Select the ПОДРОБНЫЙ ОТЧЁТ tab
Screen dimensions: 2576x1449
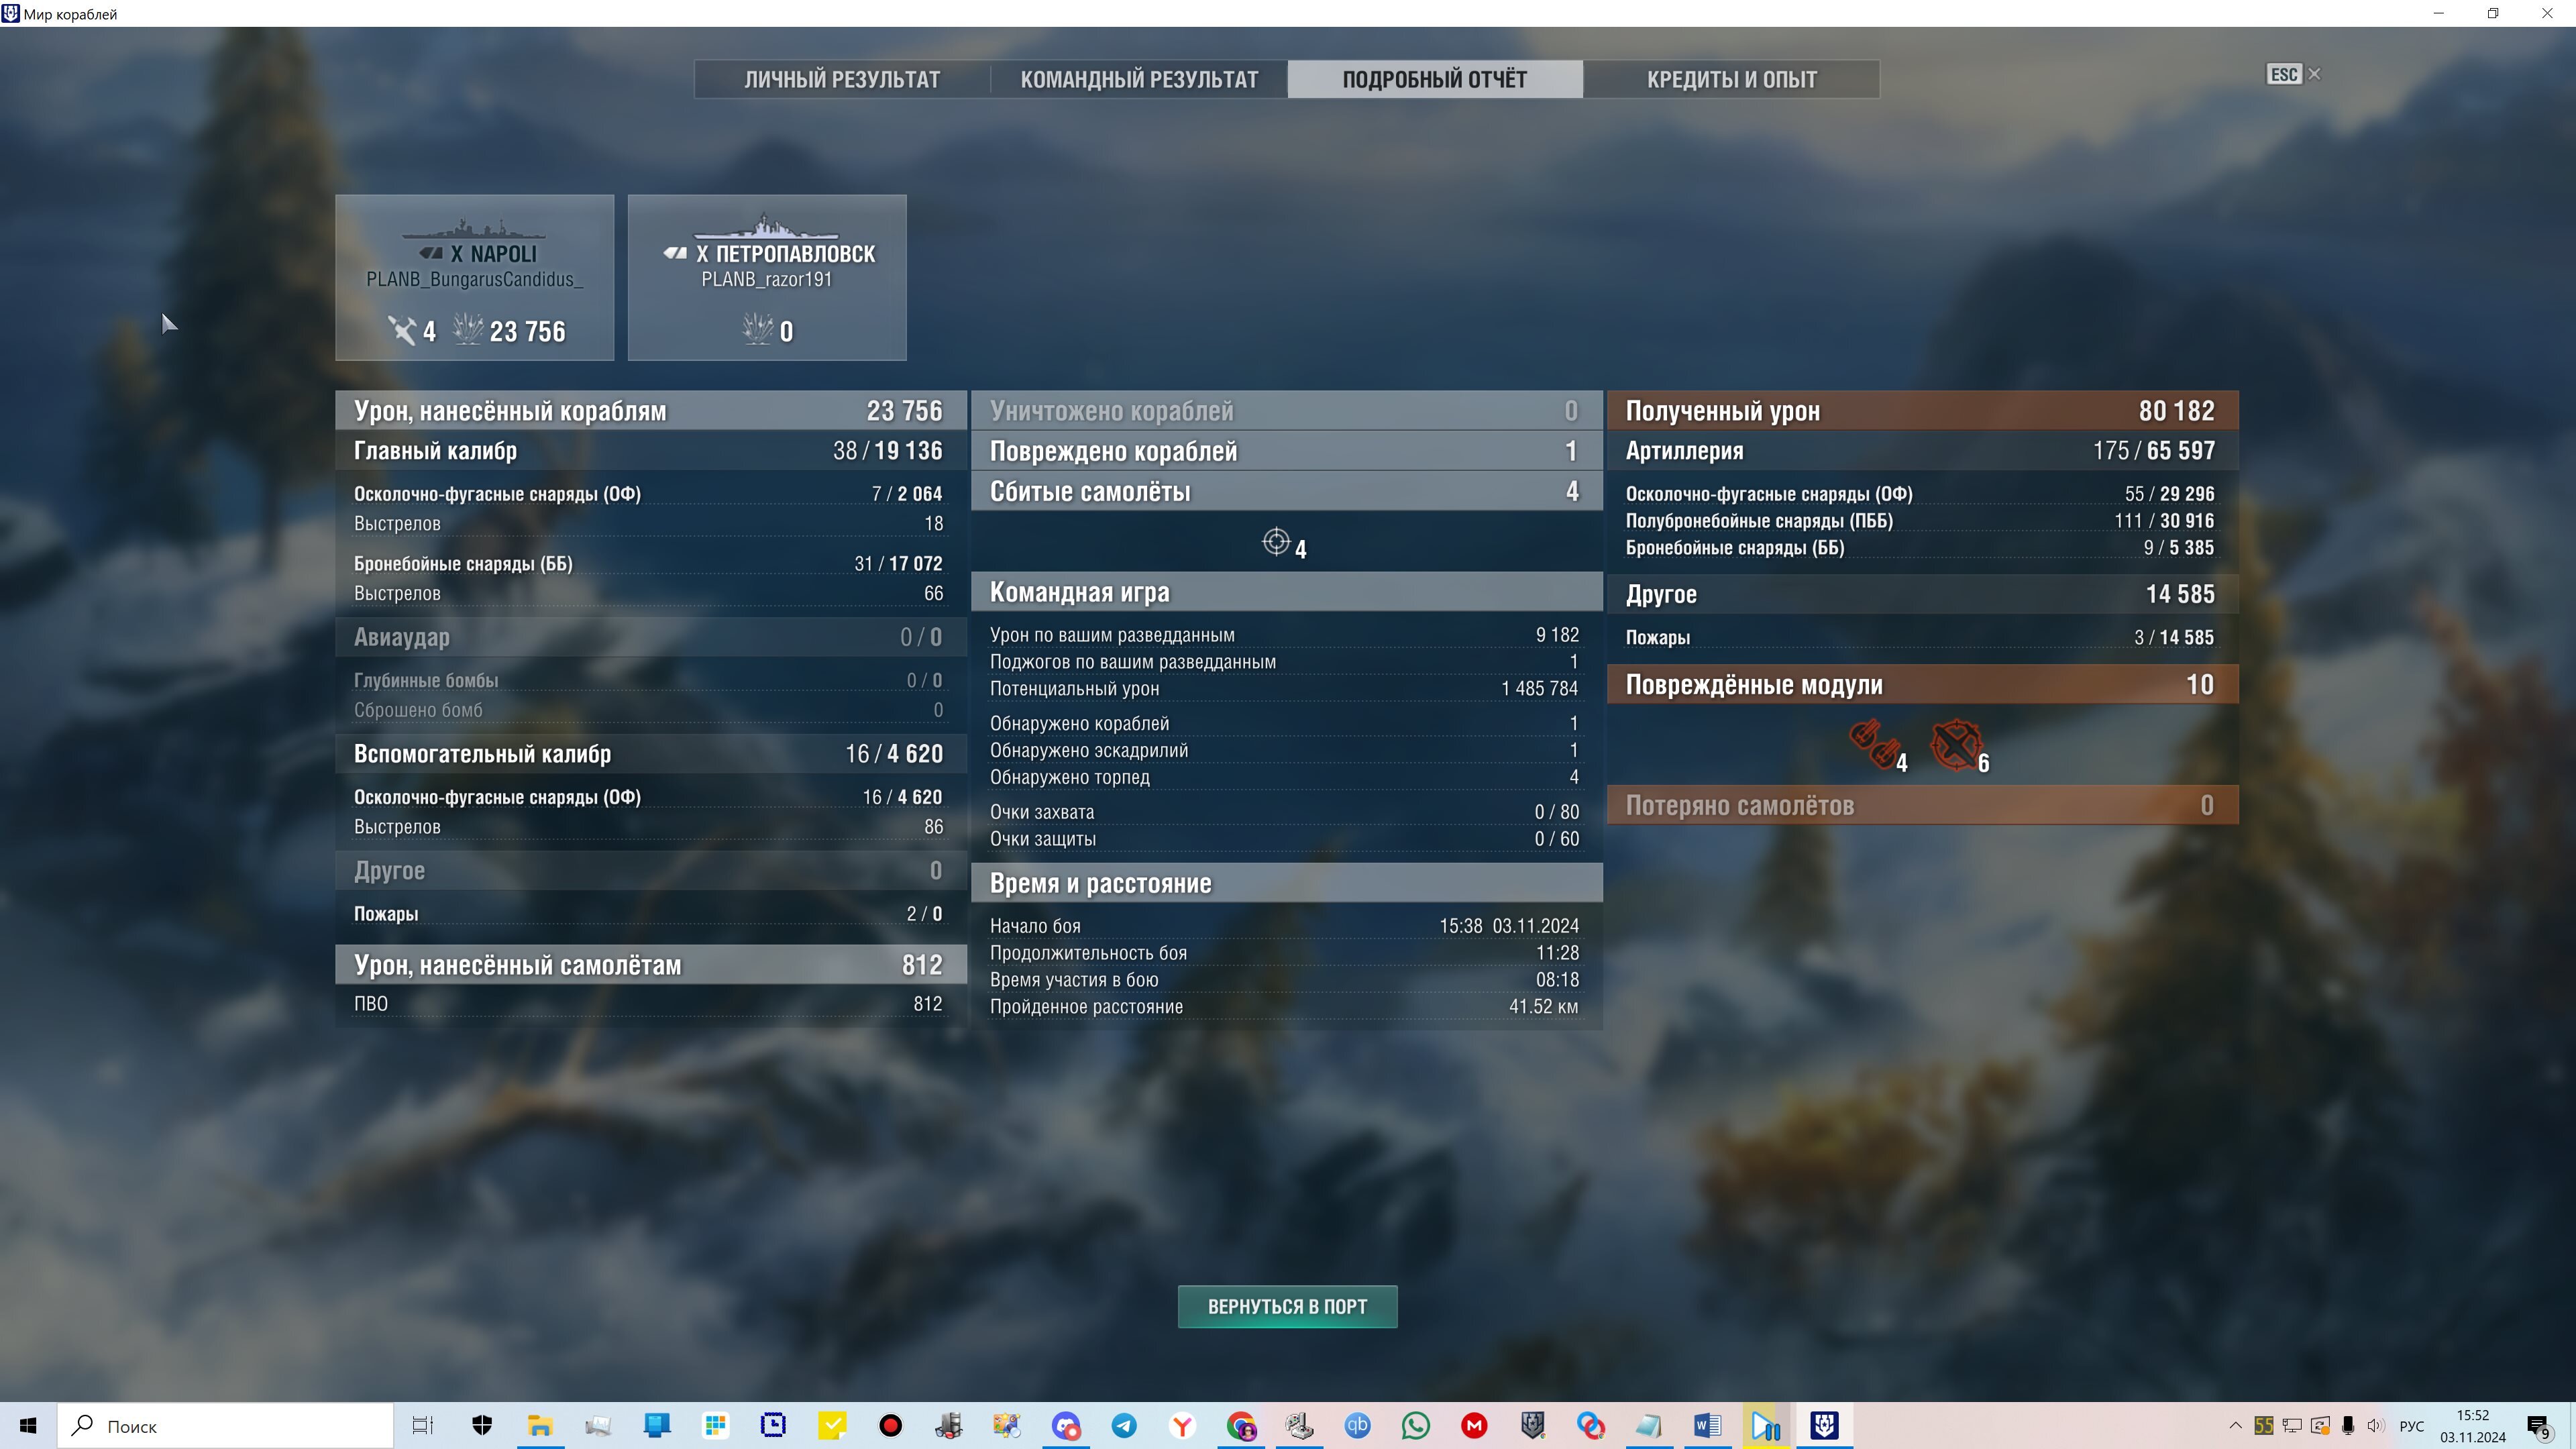click(x=1435, y=79)
